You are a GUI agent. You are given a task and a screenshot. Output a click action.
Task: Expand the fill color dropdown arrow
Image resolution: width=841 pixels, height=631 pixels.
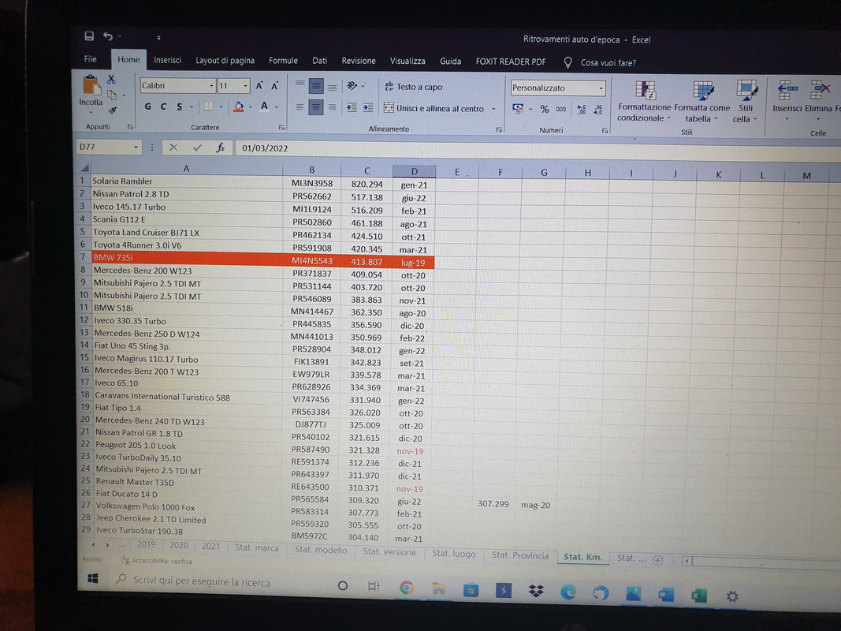pyautogui.click(x=250, y=106)
